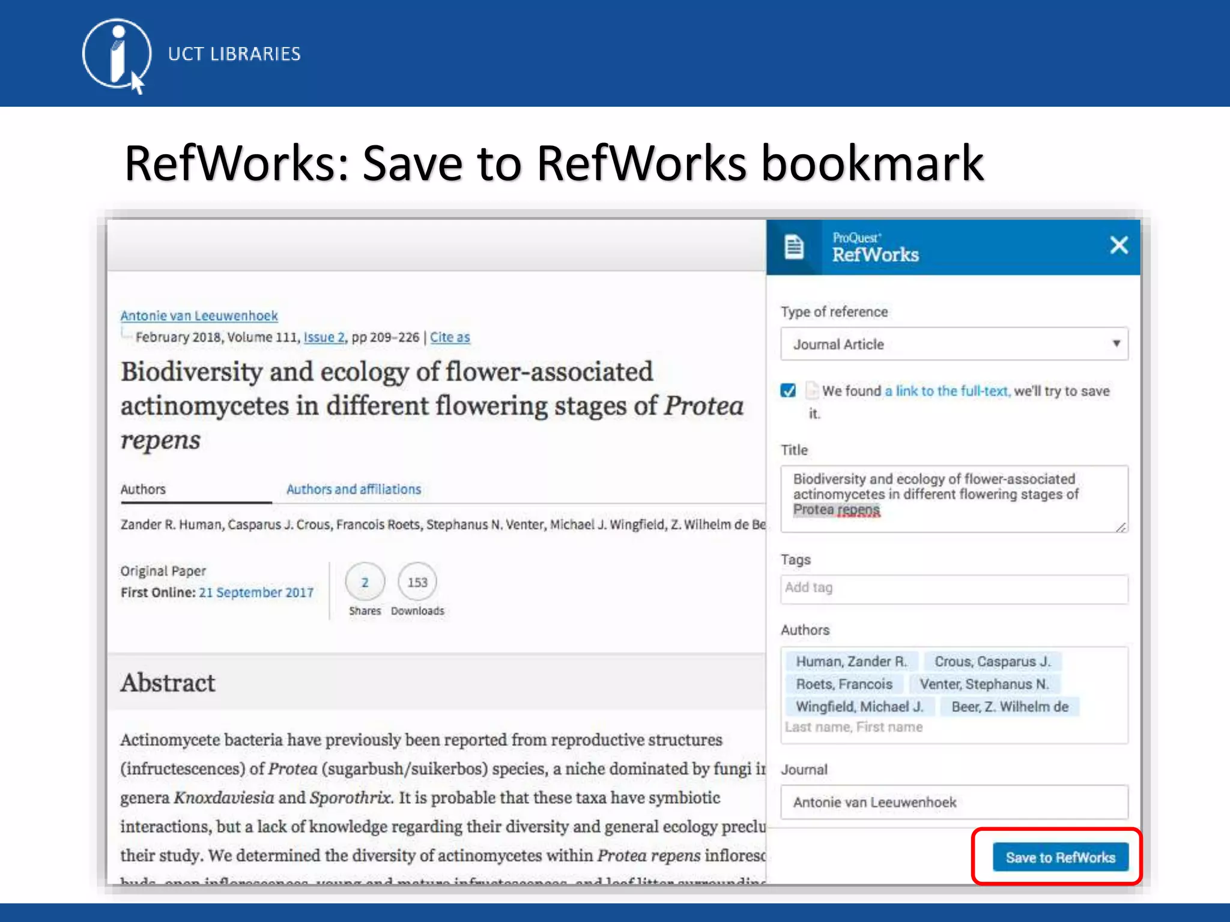Toggle the full-text link save checkbox
Viewport: 1230px width, 922px height.
point(789,391)
